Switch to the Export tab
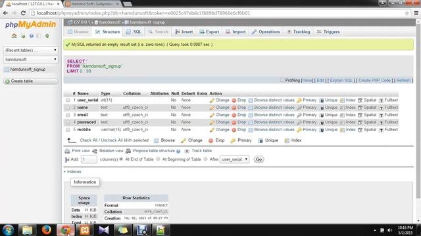The image size is (421, 236). coord(209,32)
